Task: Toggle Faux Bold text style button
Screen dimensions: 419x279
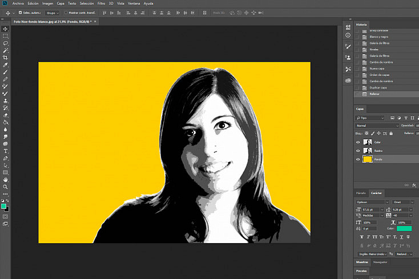Action: coord(362,237)
